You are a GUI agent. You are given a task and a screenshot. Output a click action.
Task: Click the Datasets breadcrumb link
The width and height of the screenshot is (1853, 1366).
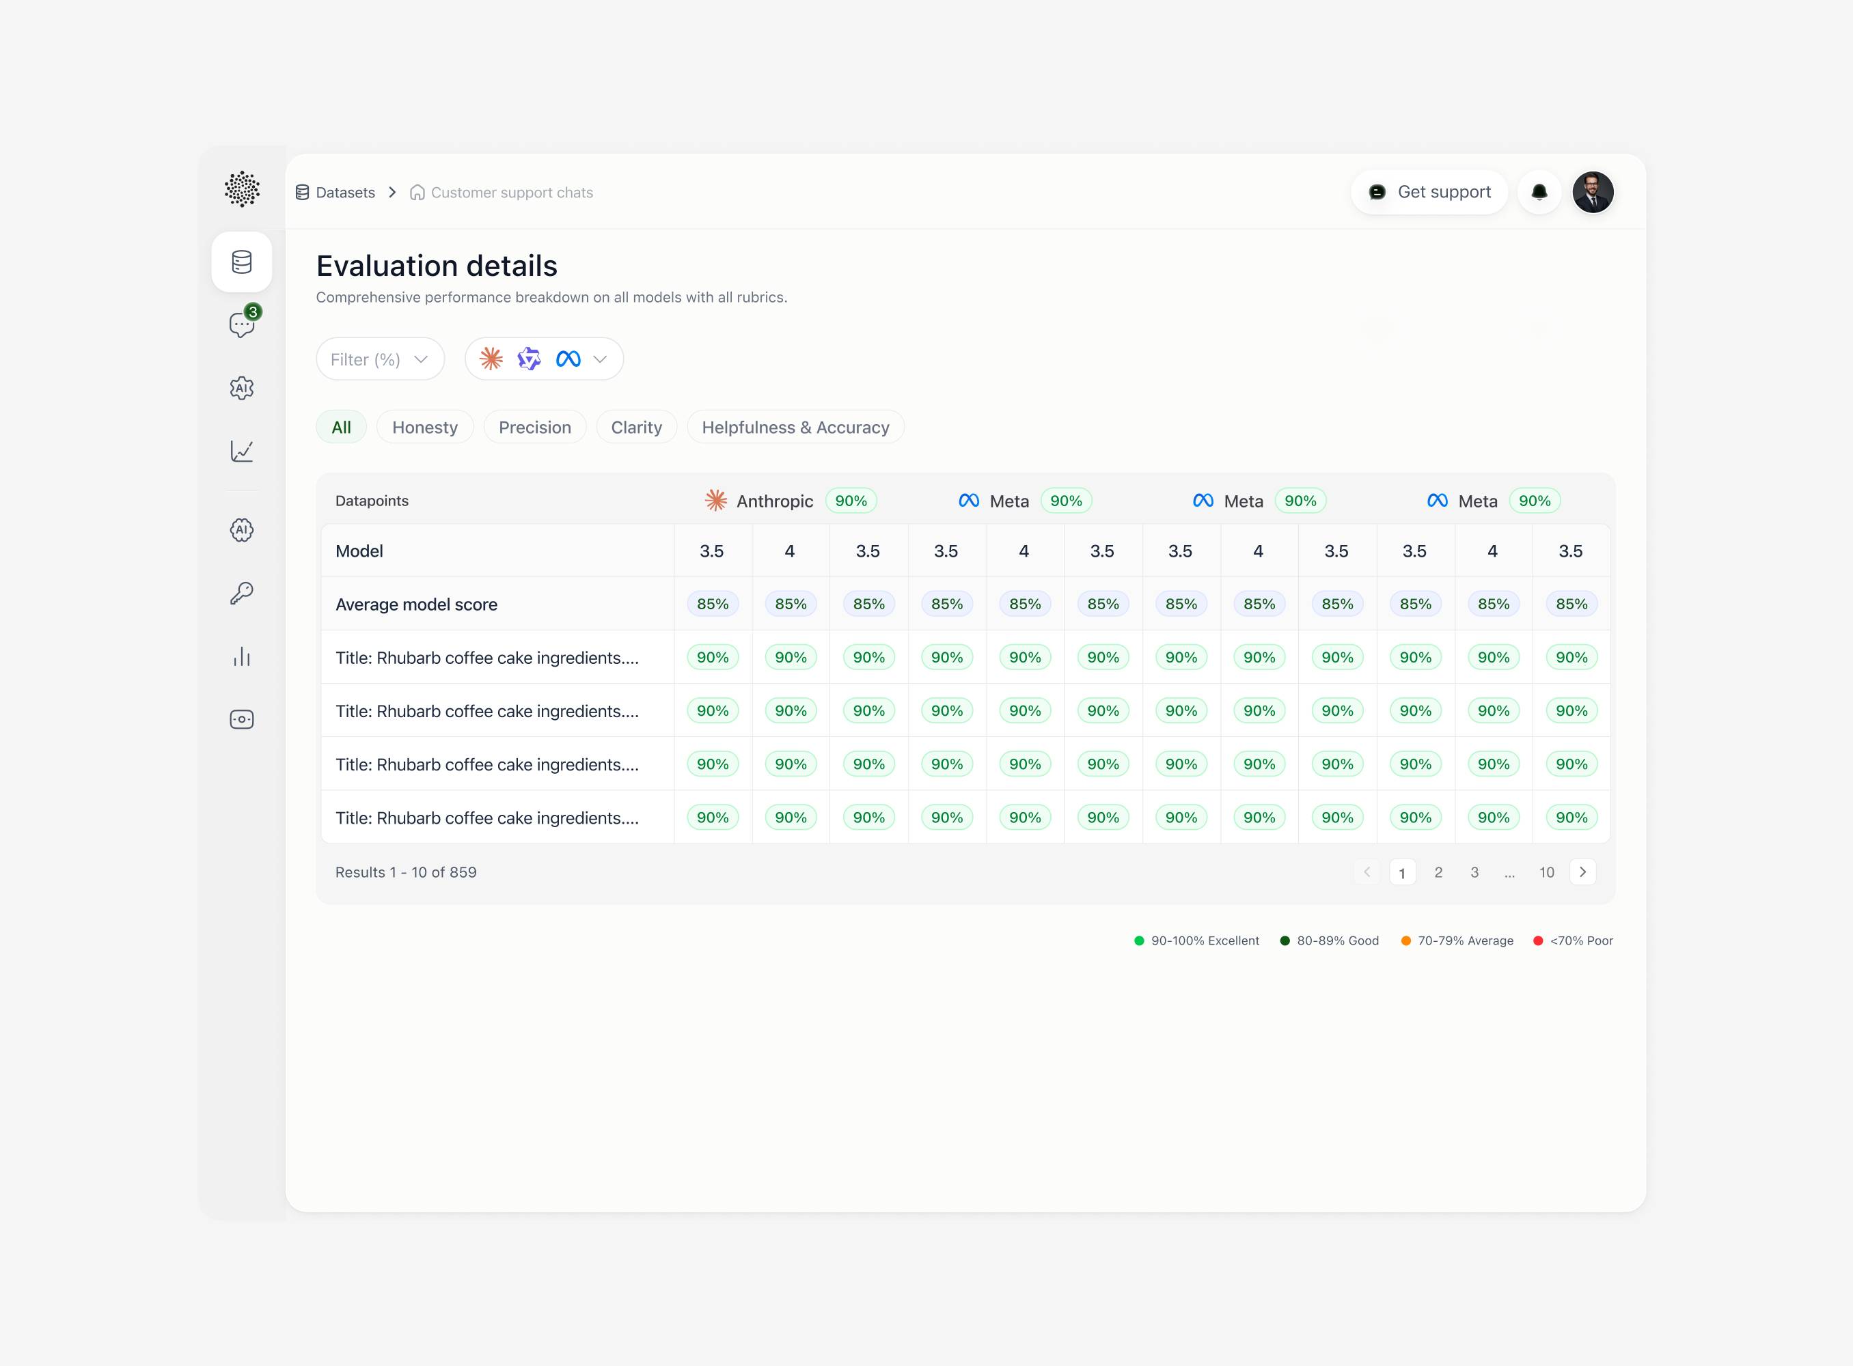click(x=345, y=193)
